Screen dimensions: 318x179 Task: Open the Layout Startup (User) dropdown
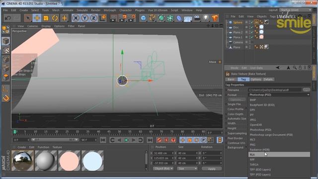click(x=295, y=10)
